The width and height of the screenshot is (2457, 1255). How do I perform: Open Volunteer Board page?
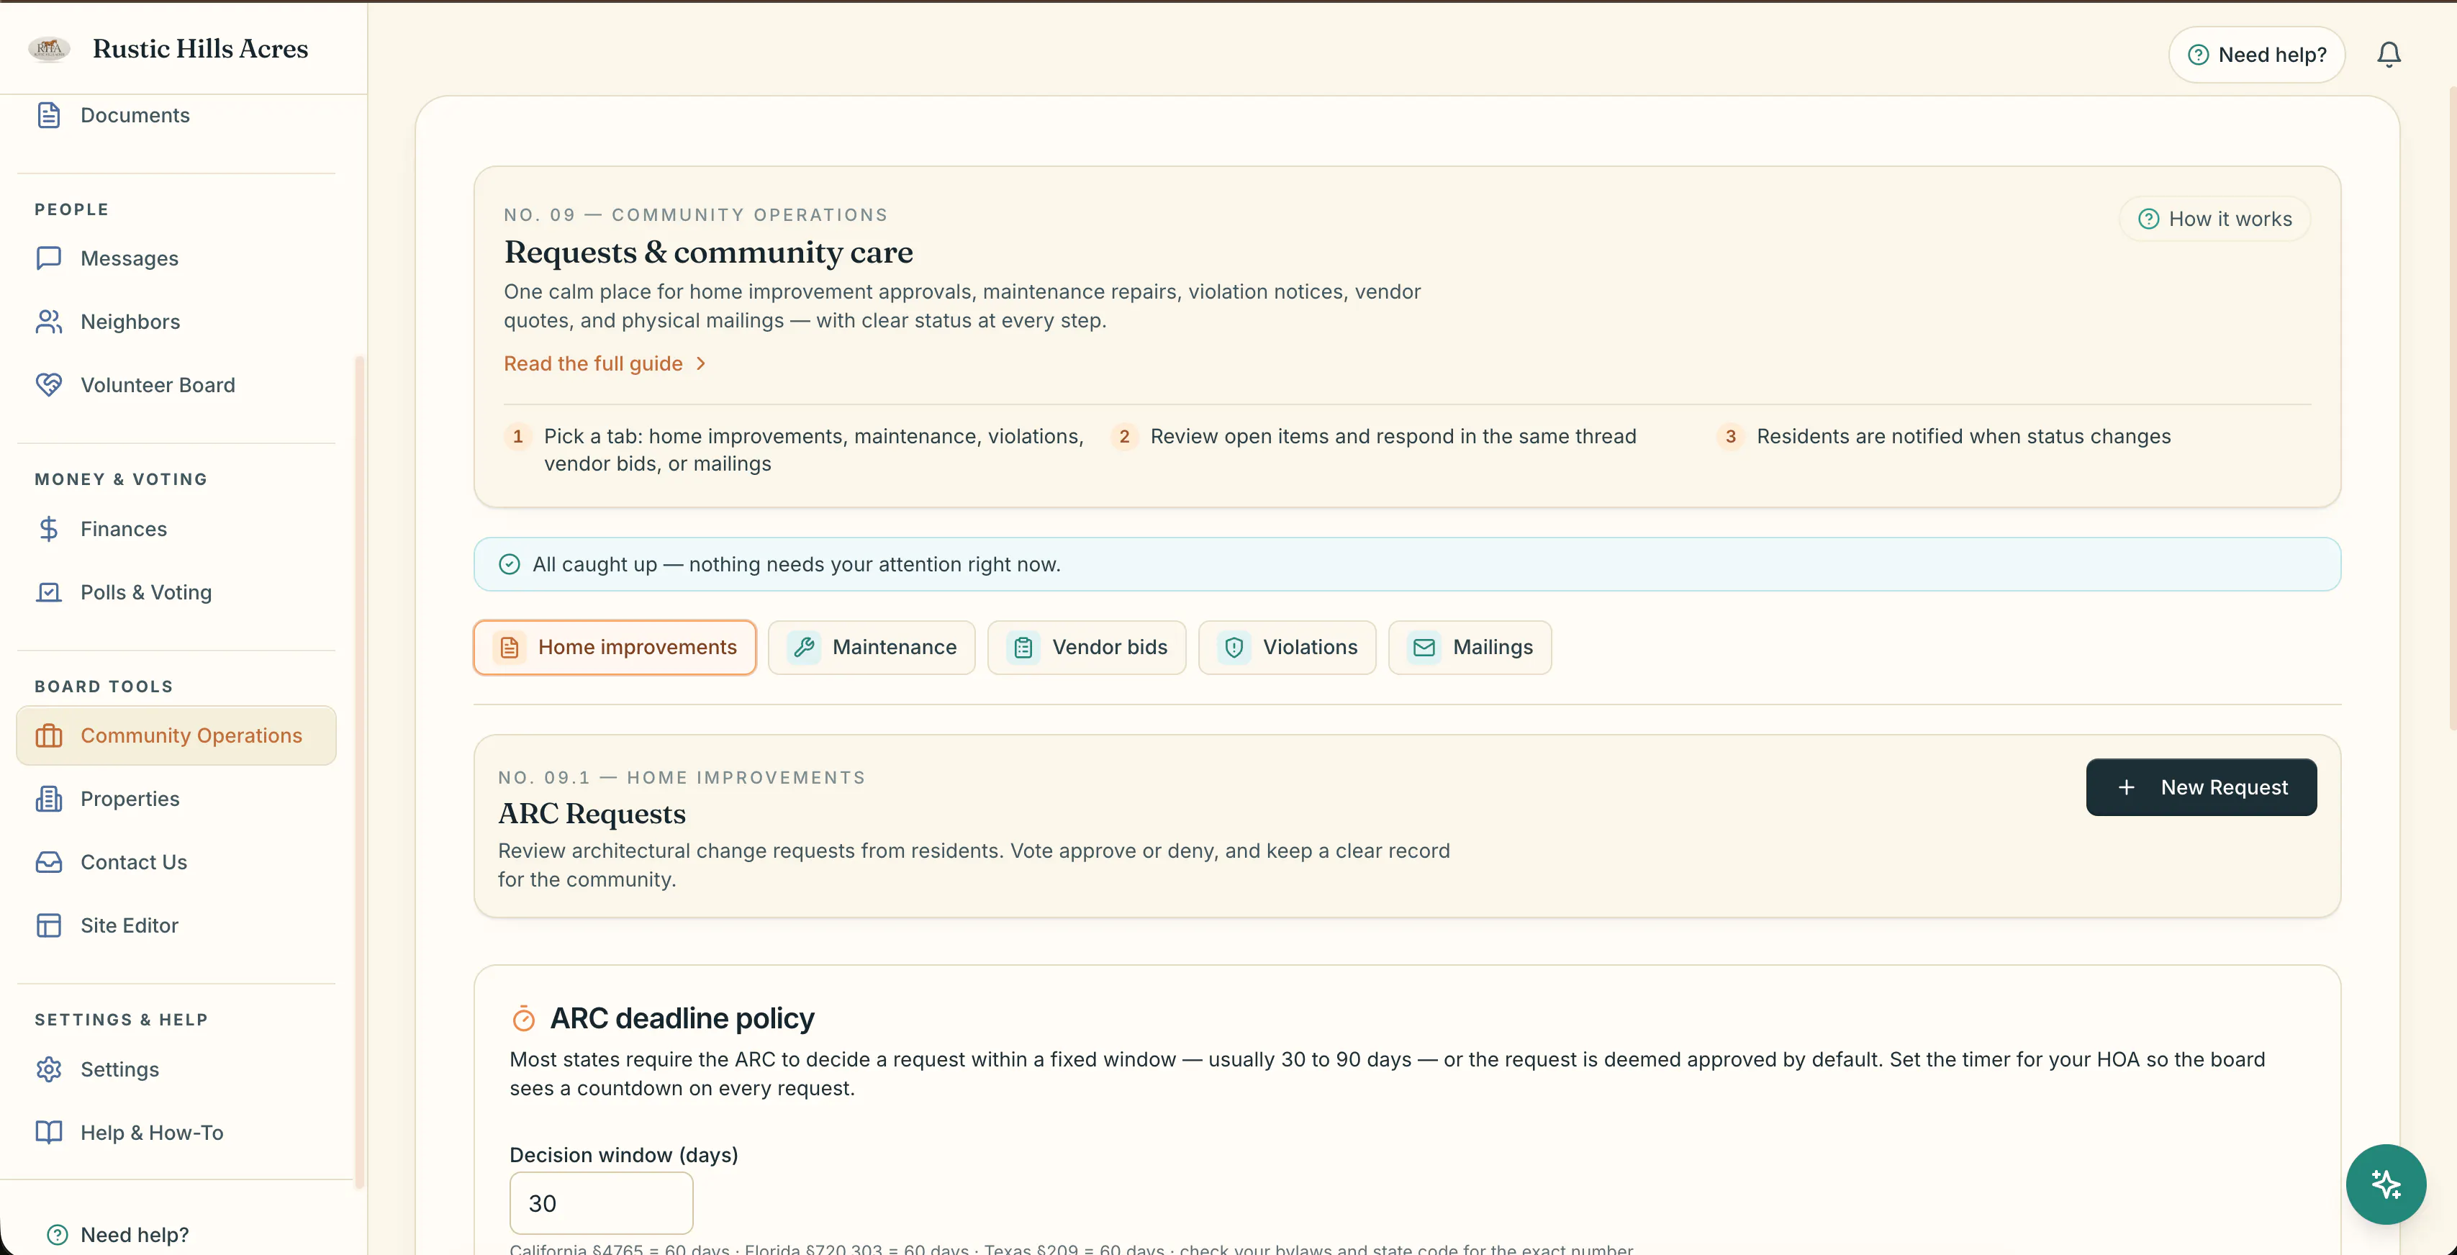tap(176, 385)
